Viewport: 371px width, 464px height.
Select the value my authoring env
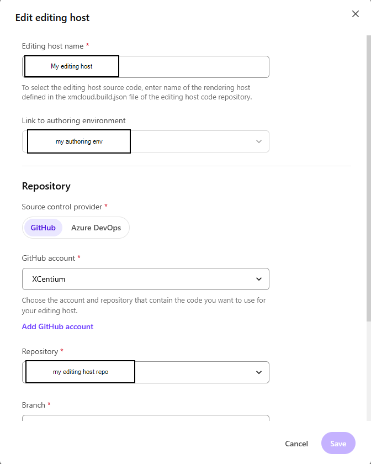78,141
